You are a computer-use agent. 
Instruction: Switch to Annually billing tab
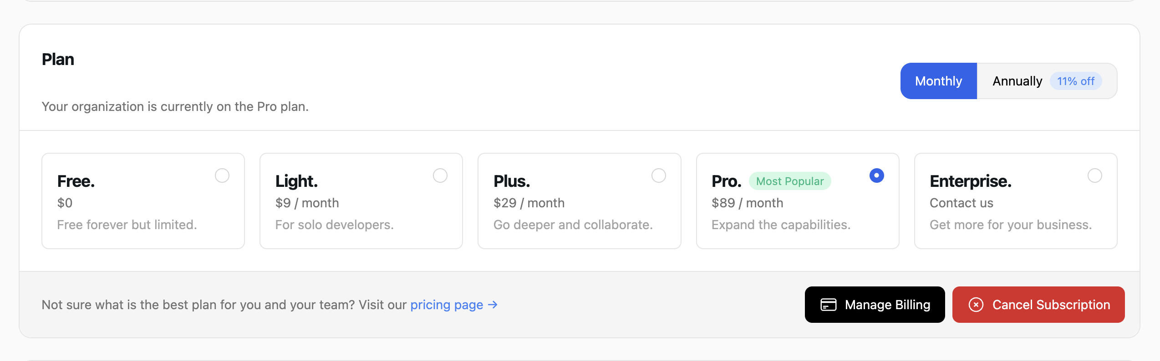pos(1017,81)
